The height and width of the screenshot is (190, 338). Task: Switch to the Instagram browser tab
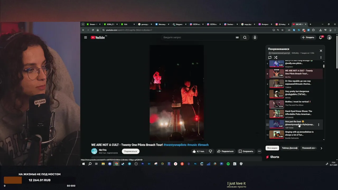(x=282, y=24)
